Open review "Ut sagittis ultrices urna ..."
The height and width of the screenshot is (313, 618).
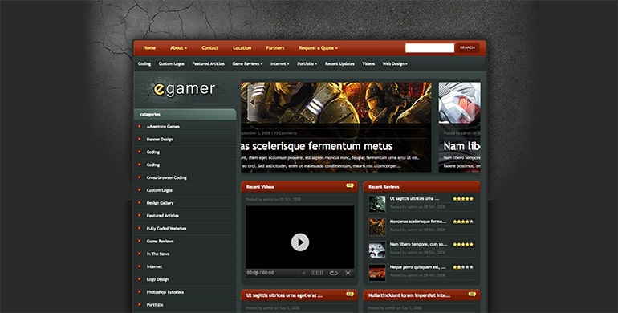414,199
